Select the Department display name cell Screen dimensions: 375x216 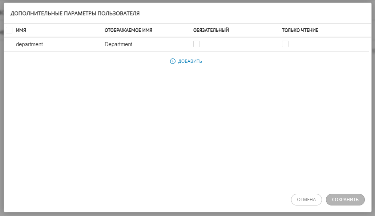point(118,44)
